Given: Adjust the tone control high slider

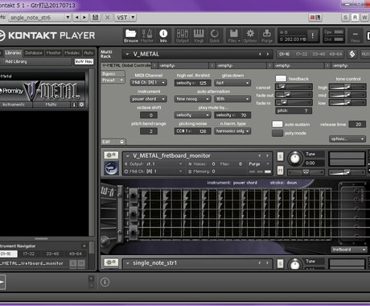Looking at the screenshot, I should click(347, 87).
